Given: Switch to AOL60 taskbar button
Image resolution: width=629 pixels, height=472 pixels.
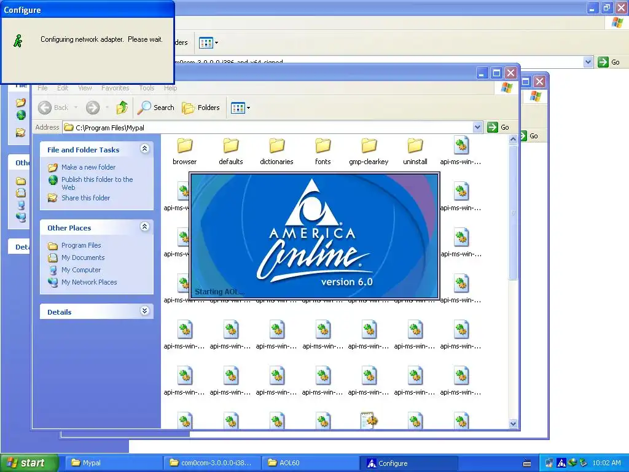Looking at the screenshot, I should click(x=311, y=463).
